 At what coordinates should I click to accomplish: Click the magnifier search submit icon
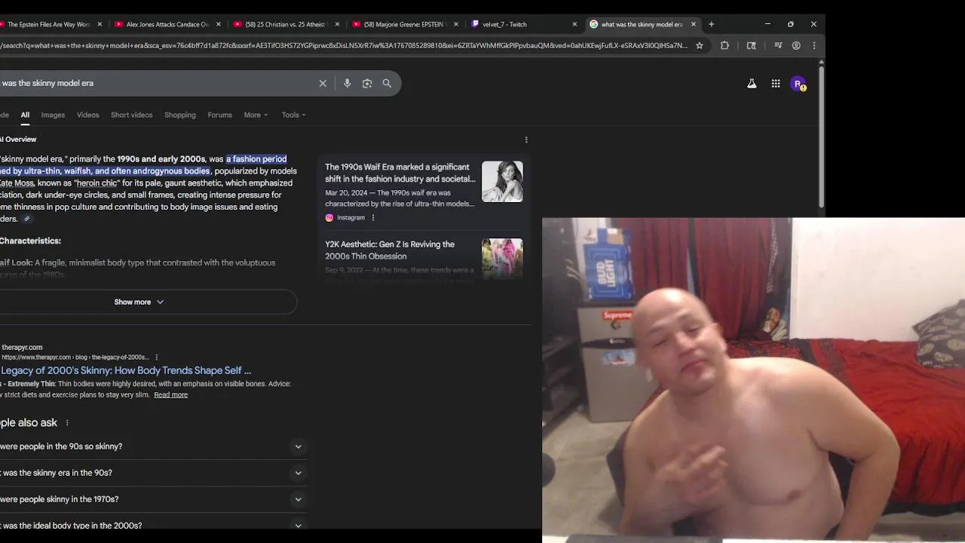click(387, 84)
